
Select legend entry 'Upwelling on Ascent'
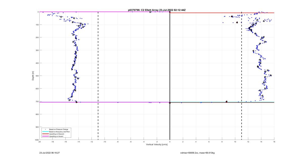pyautogui.click(x=57, y=136)
